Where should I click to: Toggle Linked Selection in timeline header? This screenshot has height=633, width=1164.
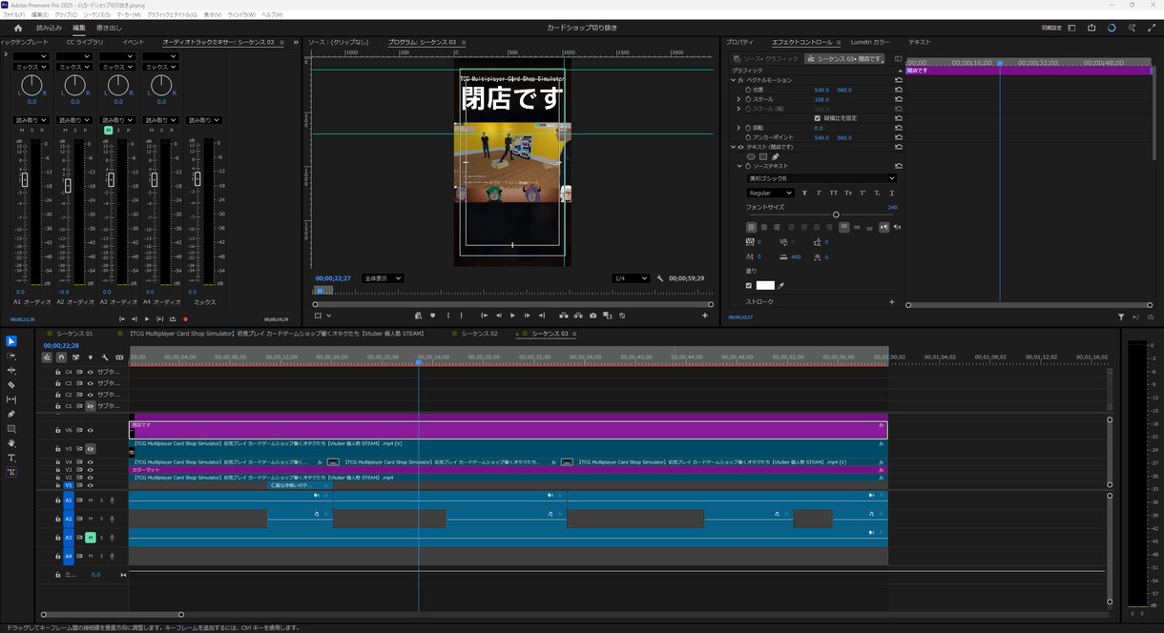click(x=75, y=357)
